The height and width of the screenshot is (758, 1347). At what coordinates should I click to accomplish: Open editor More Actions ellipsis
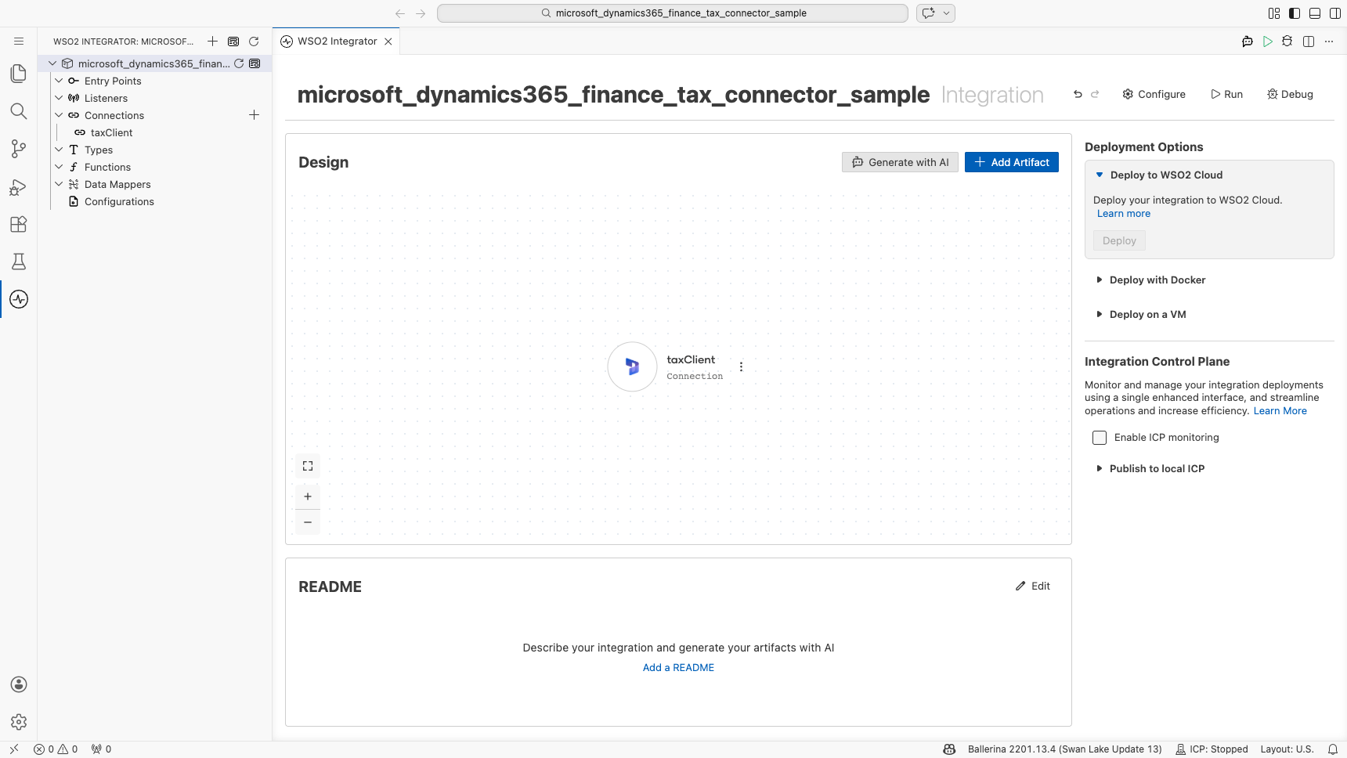1329,42
